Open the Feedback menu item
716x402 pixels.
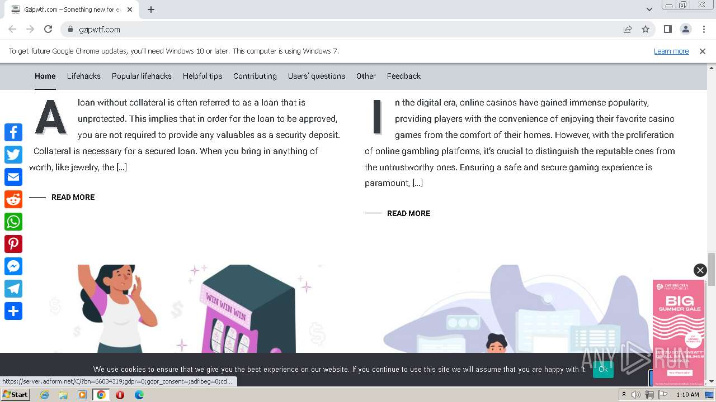click(404, 76)
